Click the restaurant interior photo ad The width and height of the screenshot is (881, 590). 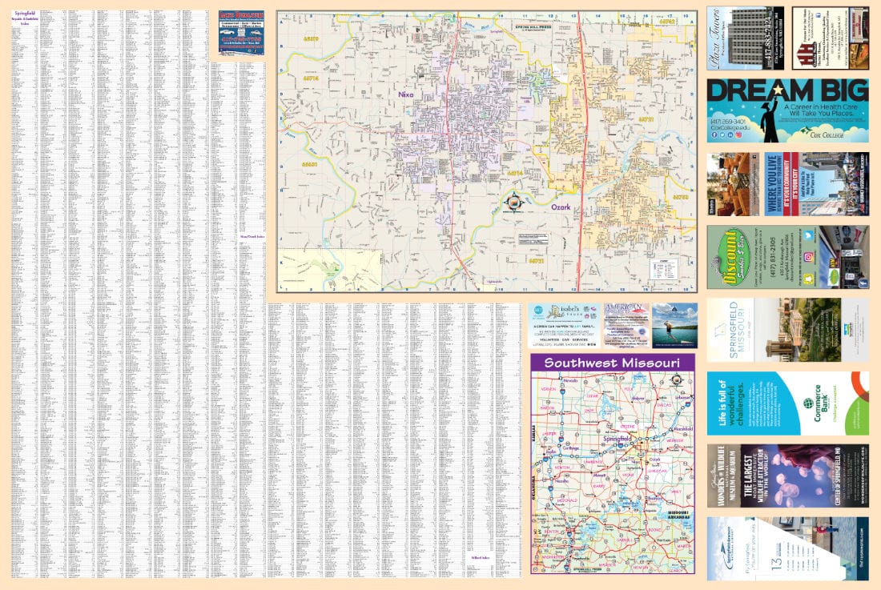tap(733, 183)
